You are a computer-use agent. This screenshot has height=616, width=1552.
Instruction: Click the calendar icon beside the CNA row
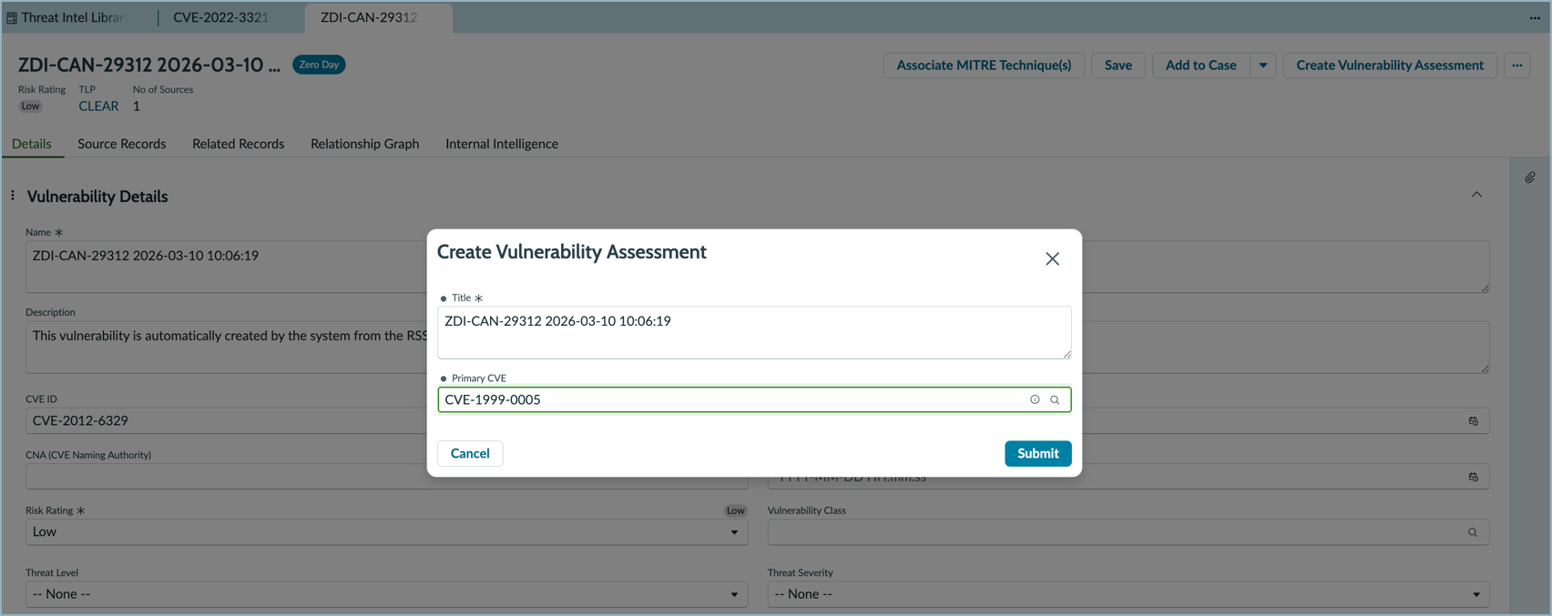[x=1473, y=477]
